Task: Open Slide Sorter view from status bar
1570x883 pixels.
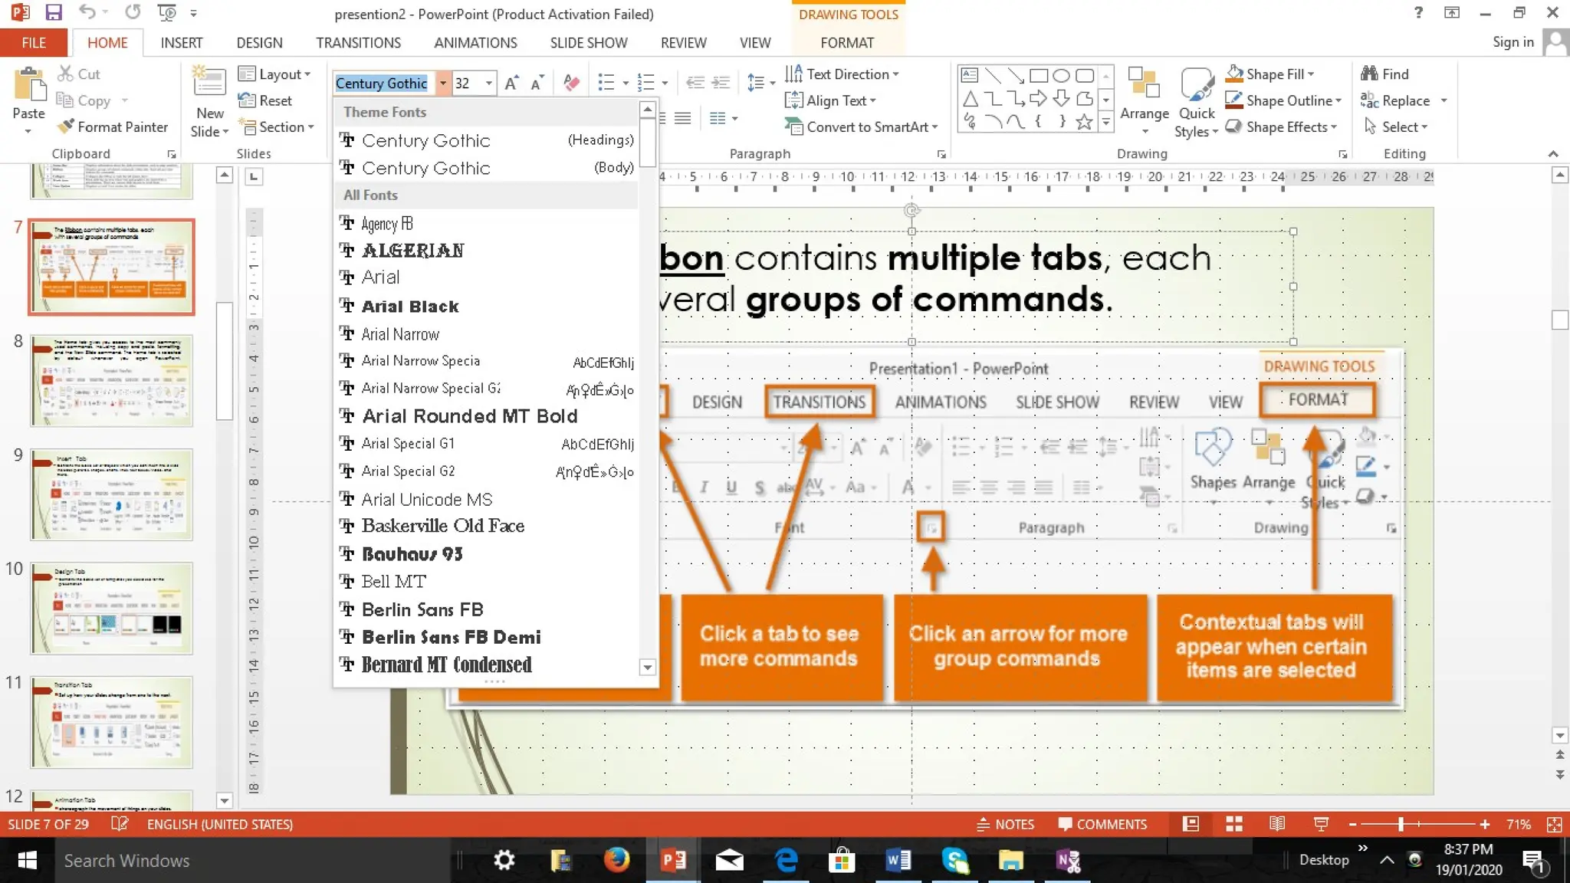Action: (x=1233, y=824)
